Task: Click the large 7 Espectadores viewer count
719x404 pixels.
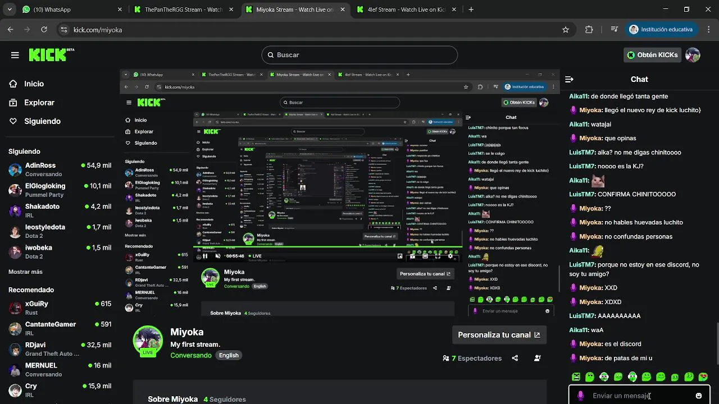Action: (x=472, y=358)
